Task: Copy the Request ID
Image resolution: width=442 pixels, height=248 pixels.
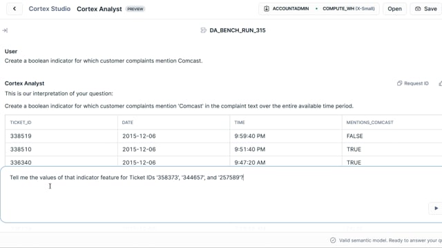Action: pyautogui.click(x=413, y=83)
